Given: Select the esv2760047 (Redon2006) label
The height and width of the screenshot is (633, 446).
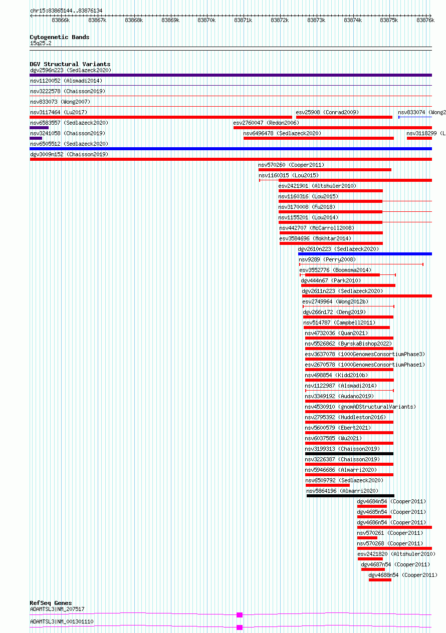Looking at the screenshot, I should pyautogui.click(x=266, y=123).
